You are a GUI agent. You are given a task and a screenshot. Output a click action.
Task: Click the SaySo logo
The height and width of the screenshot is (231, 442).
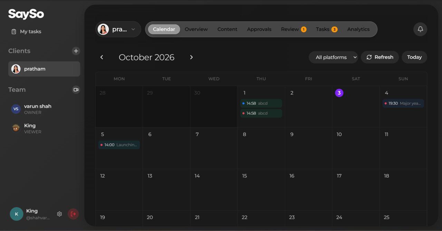pos(26,14)
